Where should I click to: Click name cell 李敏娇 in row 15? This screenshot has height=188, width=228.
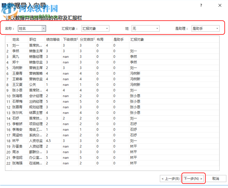(20, 124)
